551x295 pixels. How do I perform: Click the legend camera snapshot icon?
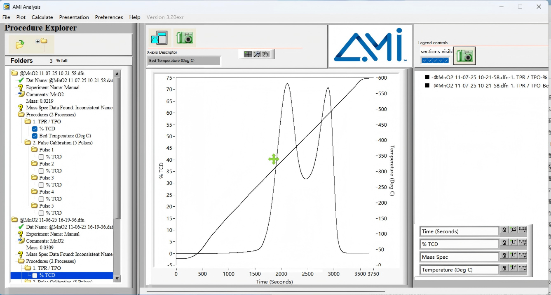click(x=464, y=56)
